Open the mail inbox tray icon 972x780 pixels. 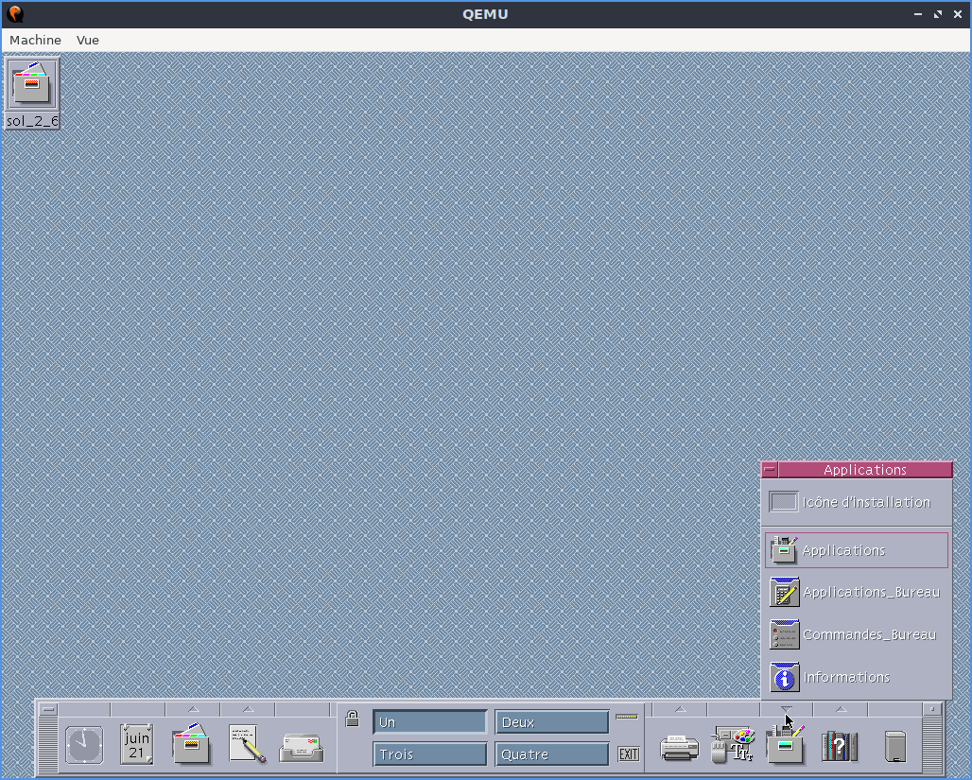click(x=302, y=748)
